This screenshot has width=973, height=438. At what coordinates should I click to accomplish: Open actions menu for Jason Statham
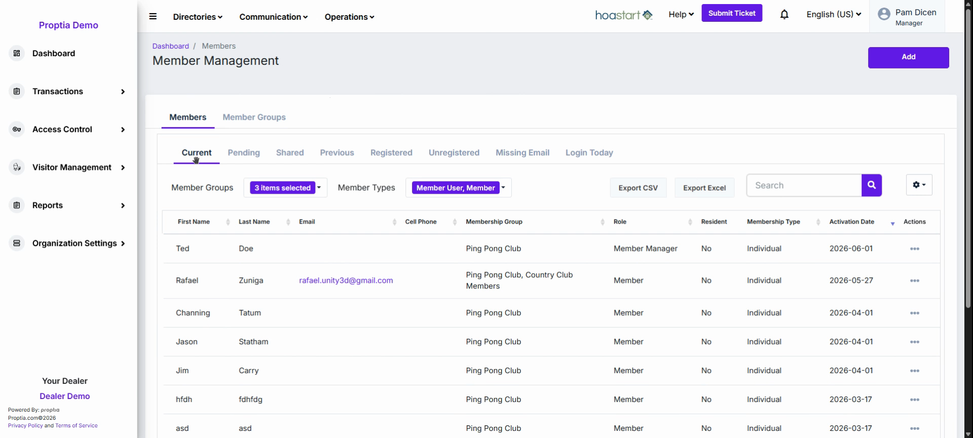pos(914,342)
